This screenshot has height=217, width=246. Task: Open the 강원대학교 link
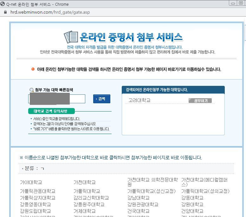click(192, 204)
